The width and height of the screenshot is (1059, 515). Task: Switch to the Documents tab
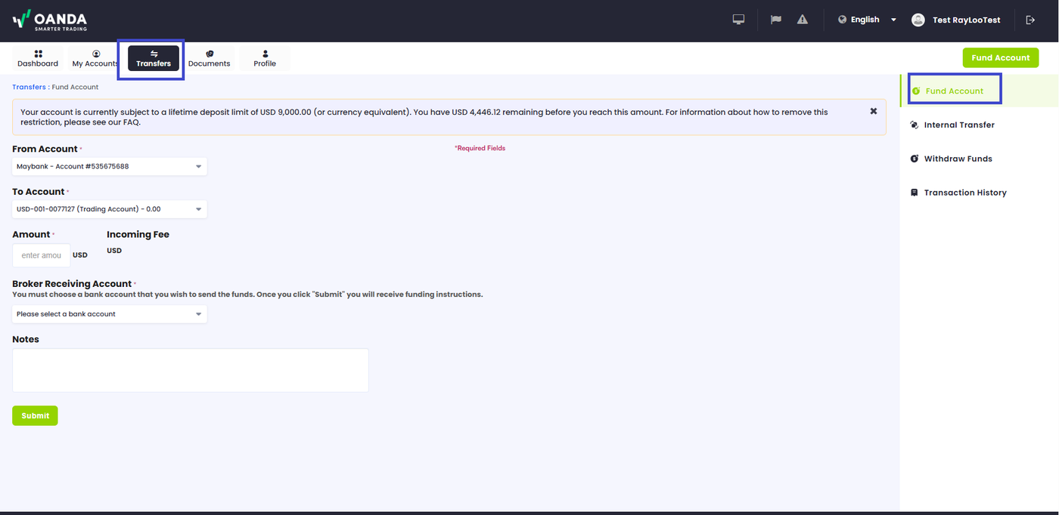click(210, 59)
